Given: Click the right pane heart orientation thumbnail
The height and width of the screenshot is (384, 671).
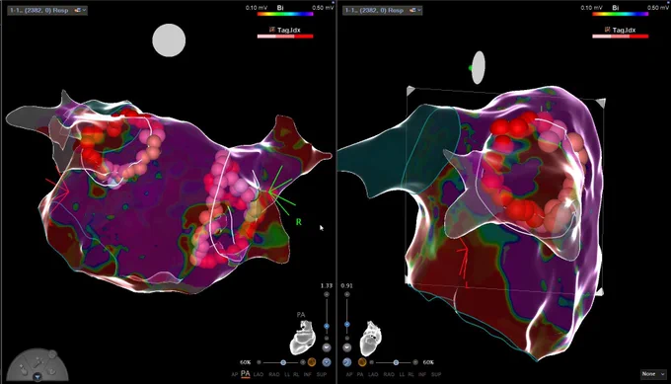Looking at the screenshot, I should coord(371,339).
